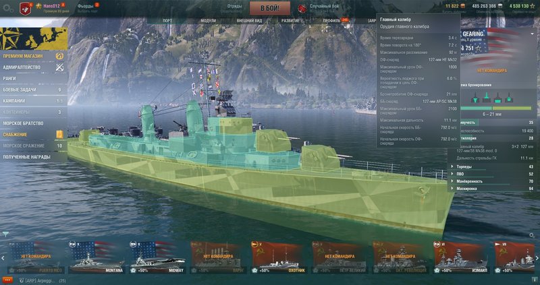Click the В БОЙ! battle button
540x285 pixels.
click(x=269, y=8)
